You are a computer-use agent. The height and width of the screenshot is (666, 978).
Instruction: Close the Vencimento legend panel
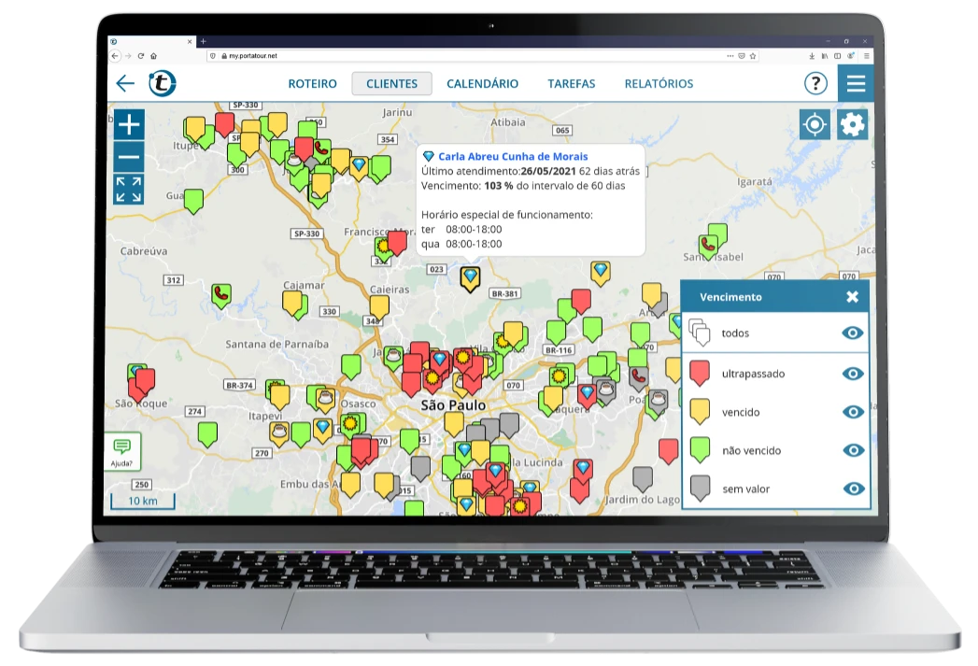(853, 297)
